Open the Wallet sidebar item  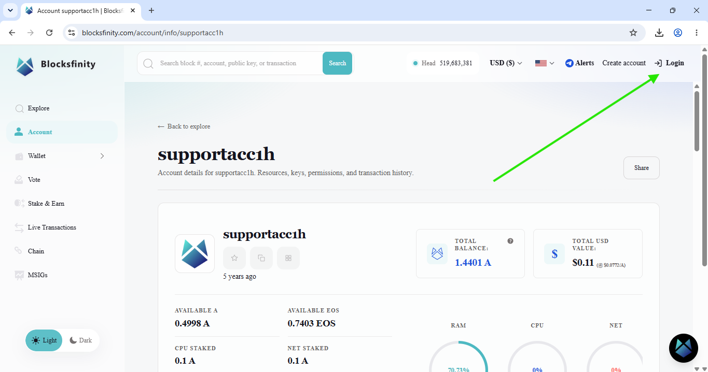click(x=62, y=156)
